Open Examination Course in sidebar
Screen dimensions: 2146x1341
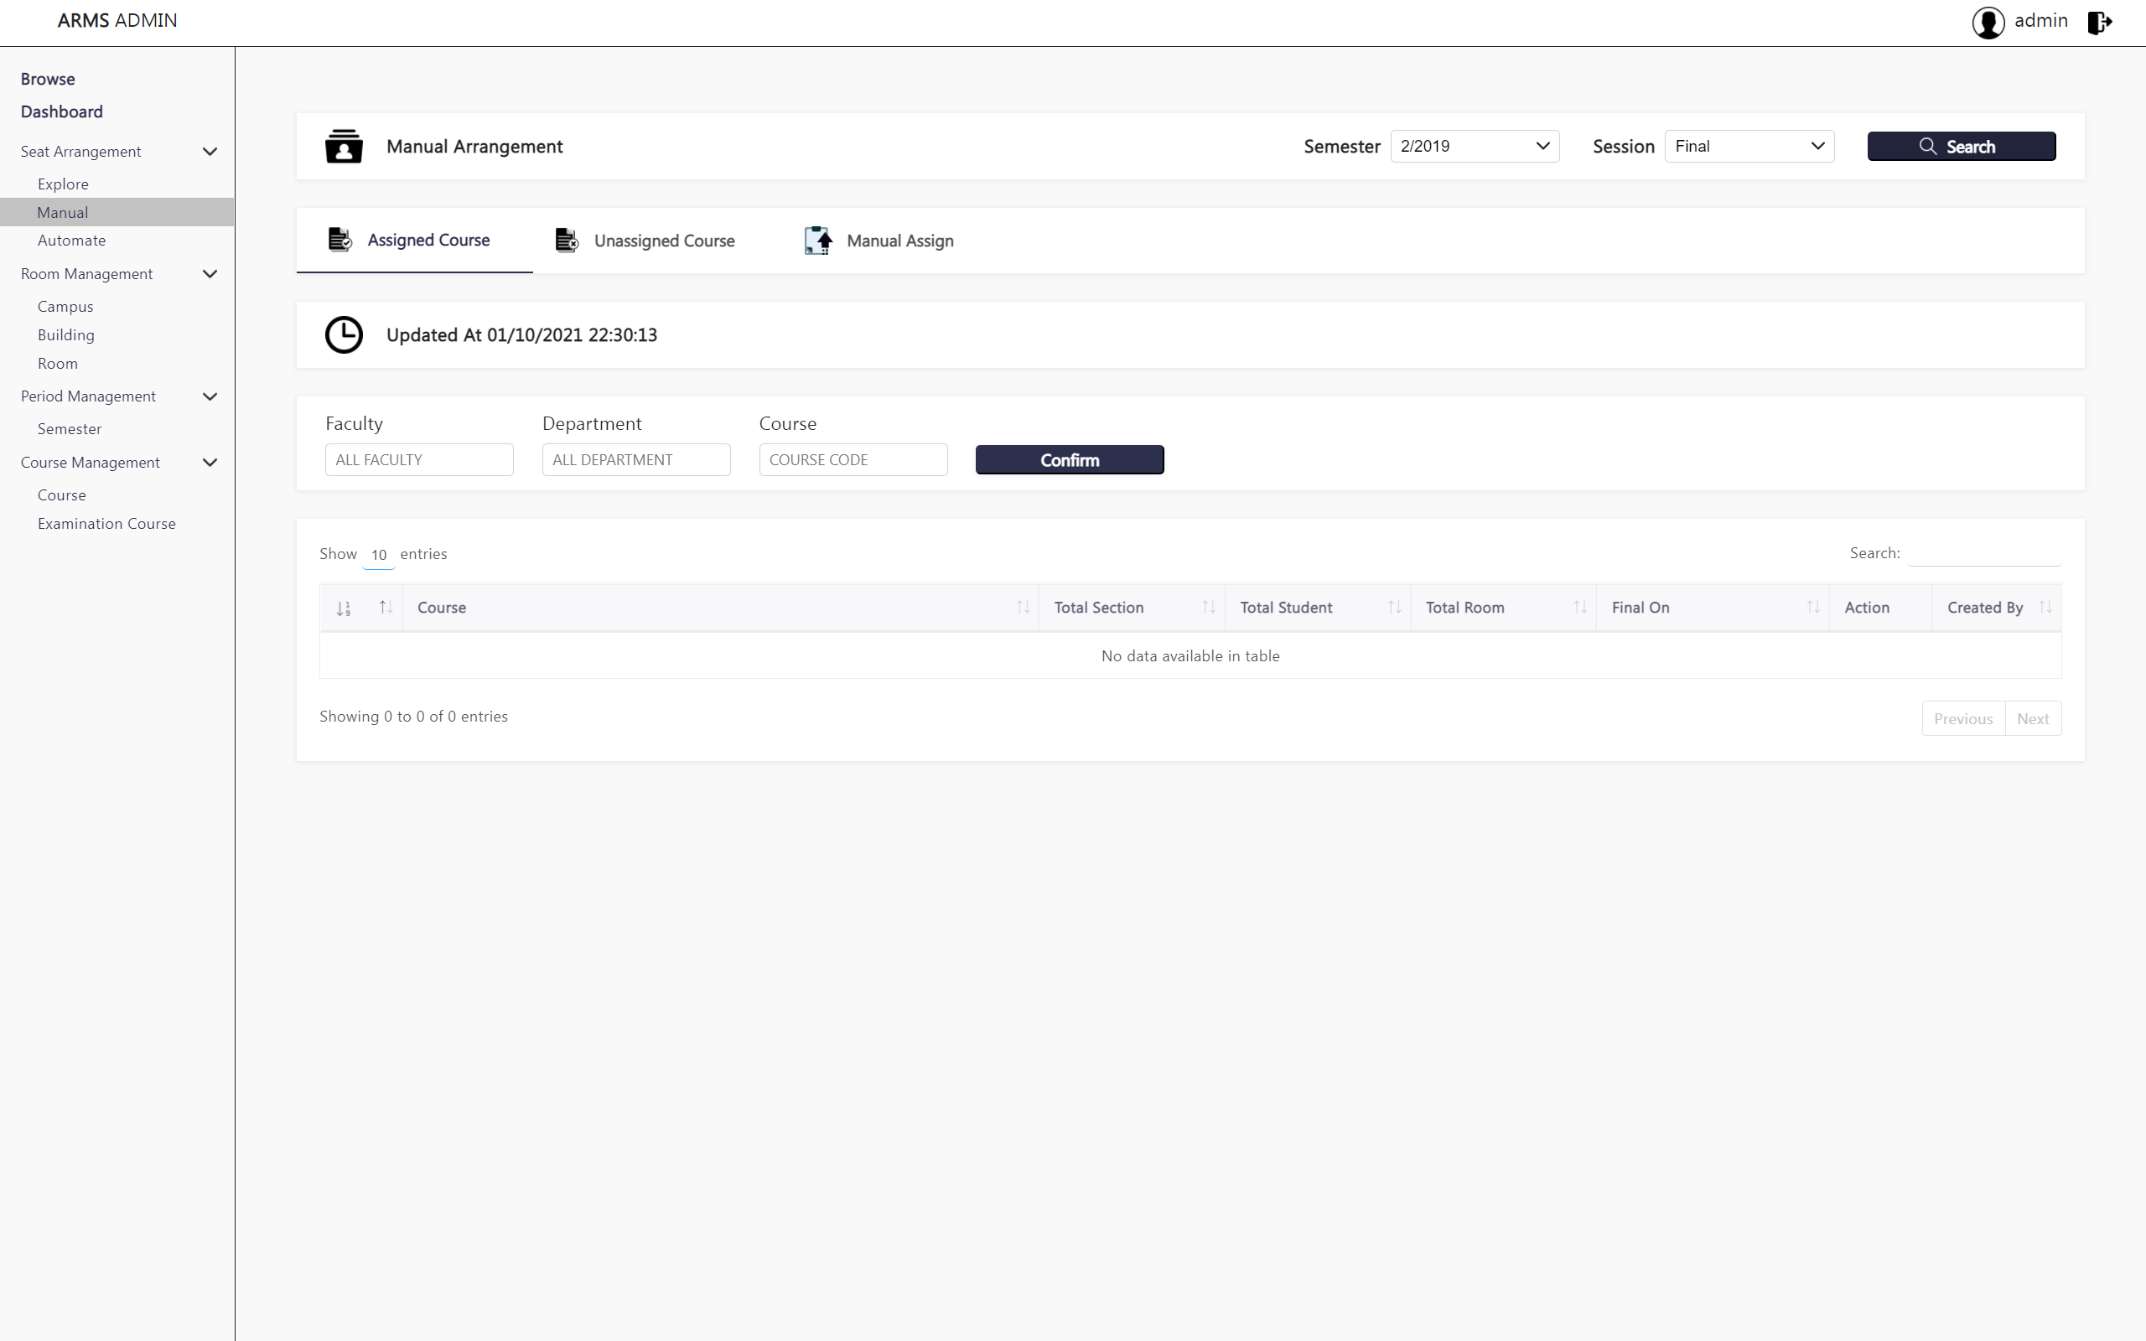point(106,524)
